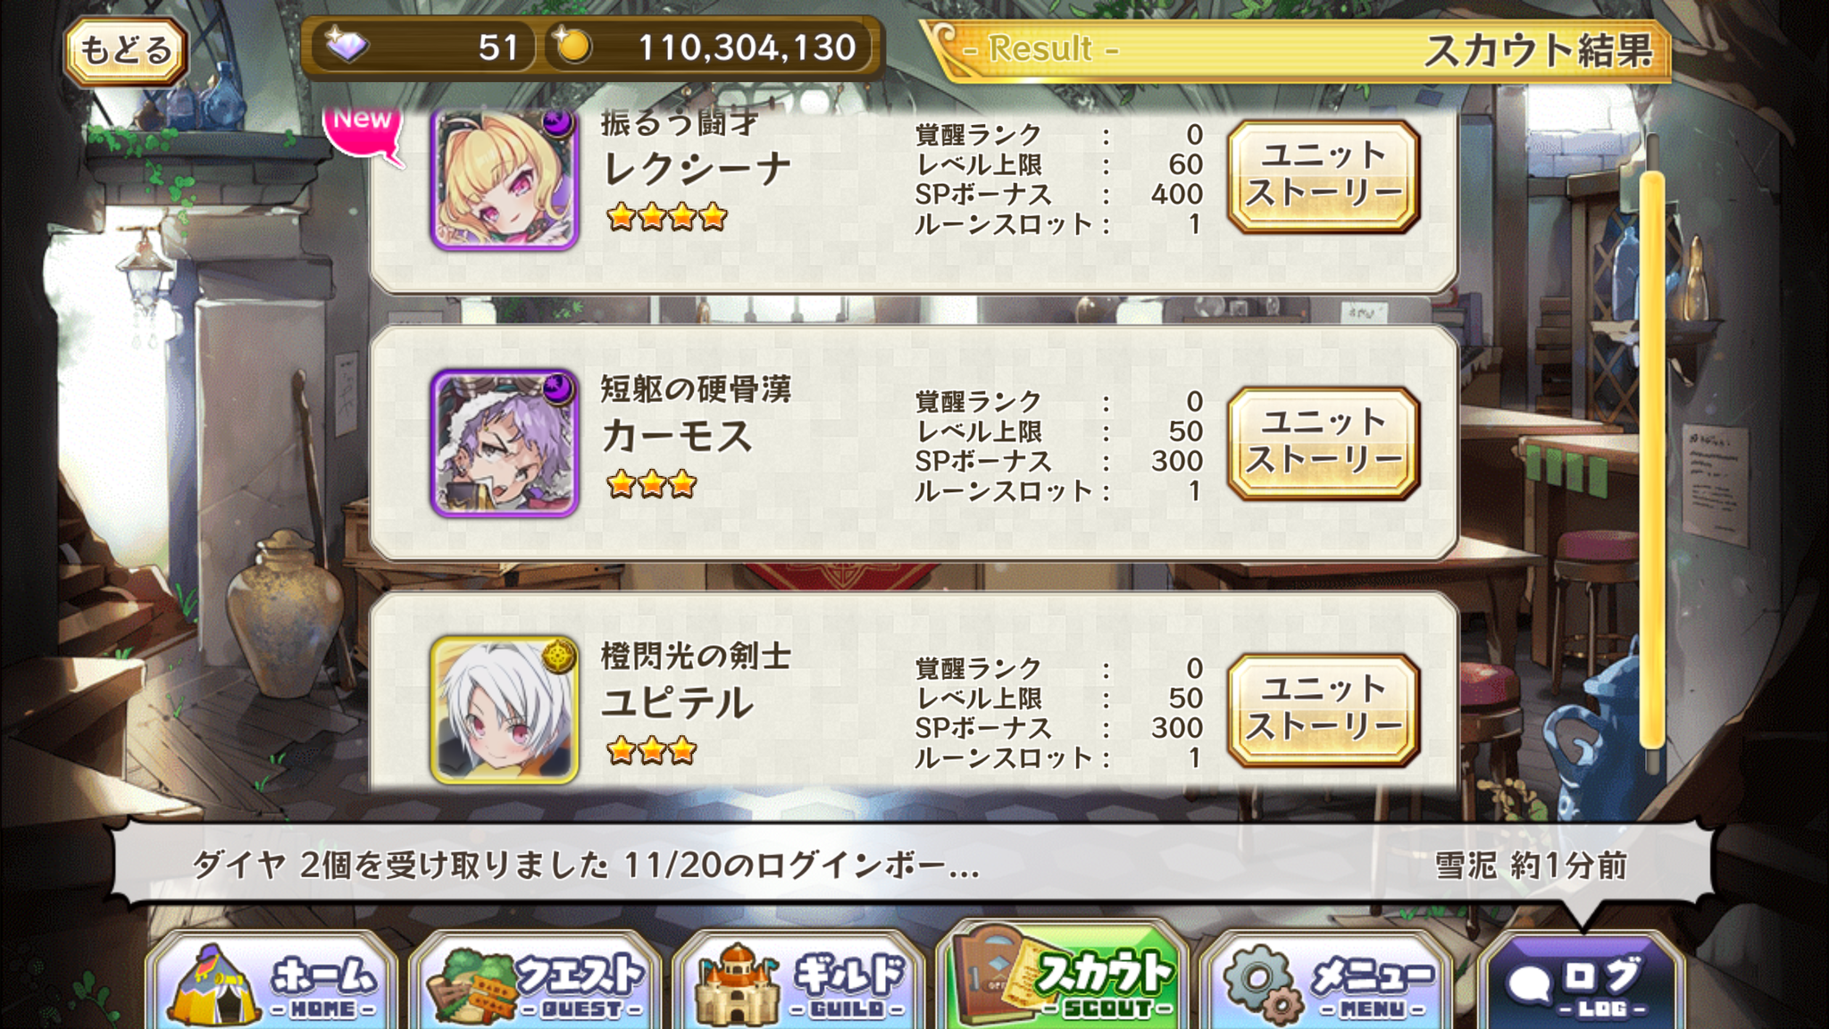Open the メニュー MENU gear tab
The width and height of the screenshot is (1829, 1029).
coord(1326,981)
